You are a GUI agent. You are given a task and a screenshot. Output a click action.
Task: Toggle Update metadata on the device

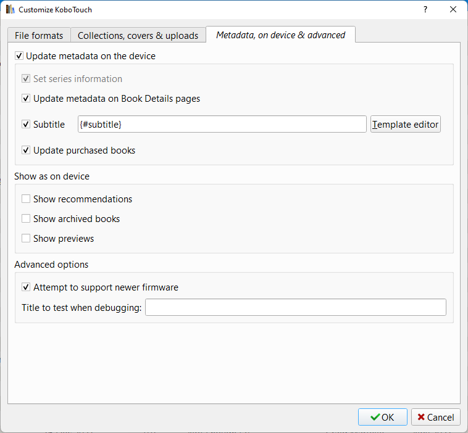[x=19, y=56]
